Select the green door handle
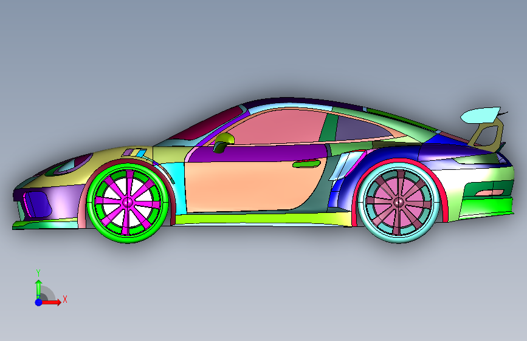Screen dimensions: 527x341 coord(306,164)
